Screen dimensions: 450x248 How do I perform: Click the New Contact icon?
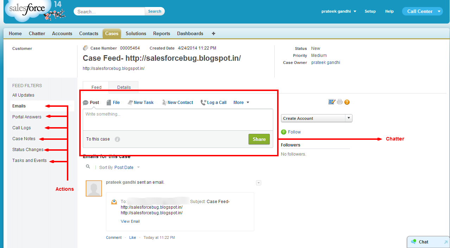point(164,102)
